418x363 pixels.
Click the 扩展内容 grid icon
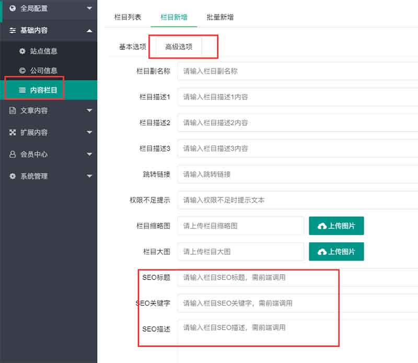pyautogui.click(x=12, y=132)
